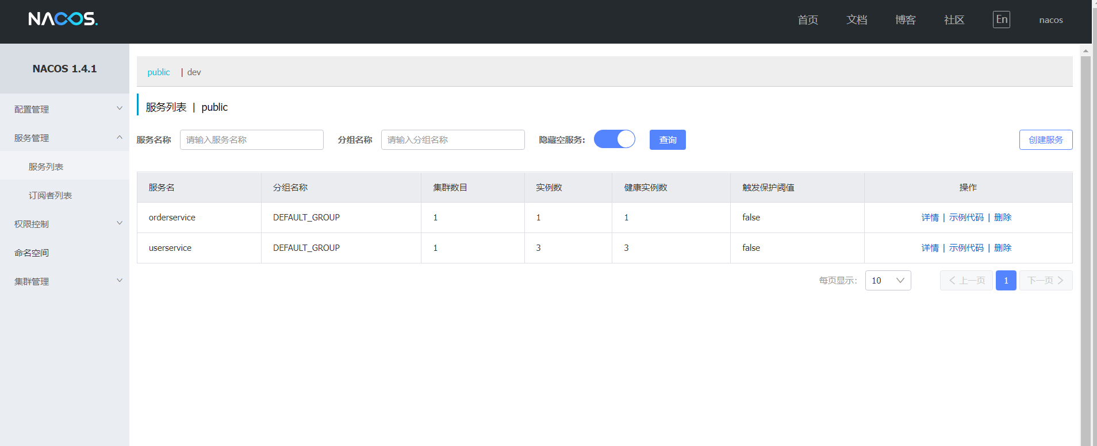This screenshot has width=1097, height=446.
Task: Open 社区 in top navigation
Action: [954, 20]
